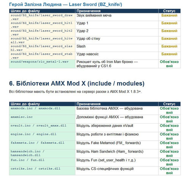The height and width of the screenshot is (179, 190).
Task: Click 'Модуль CS-специфічних функцій'
Action: click(x=105, y=169)
